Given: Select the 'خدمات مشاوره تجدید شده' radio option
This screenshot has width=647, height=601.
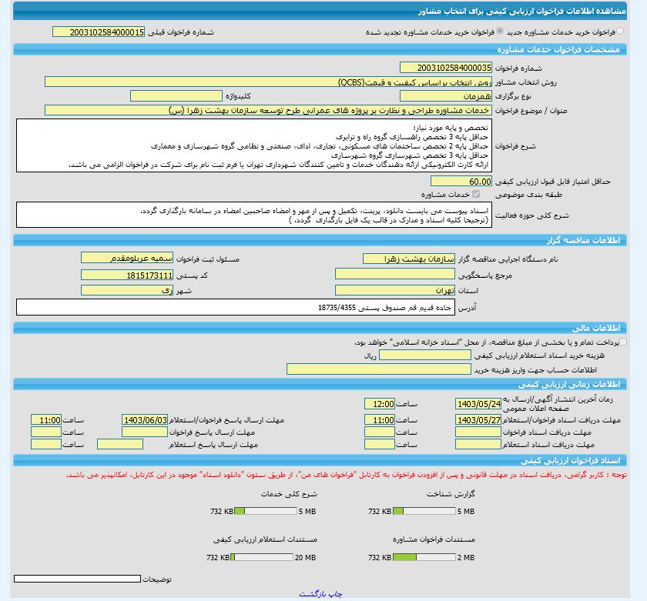Looking at the screenshot, I should point(501,32).
